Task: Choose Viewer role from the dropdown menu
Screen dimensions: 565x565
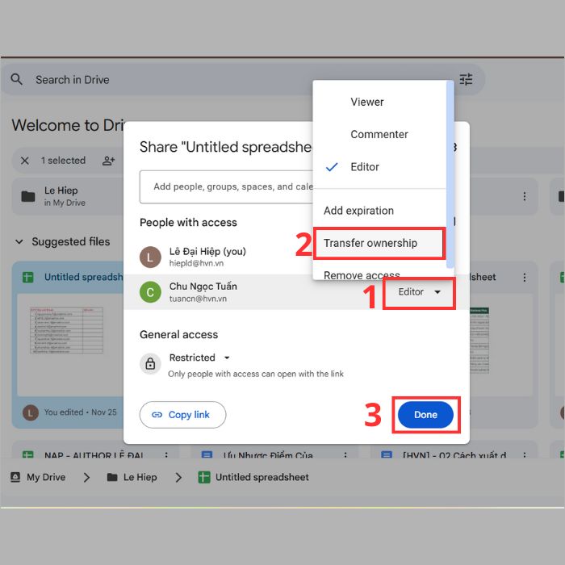Action: pyautogui.click(x=367, y=102)
